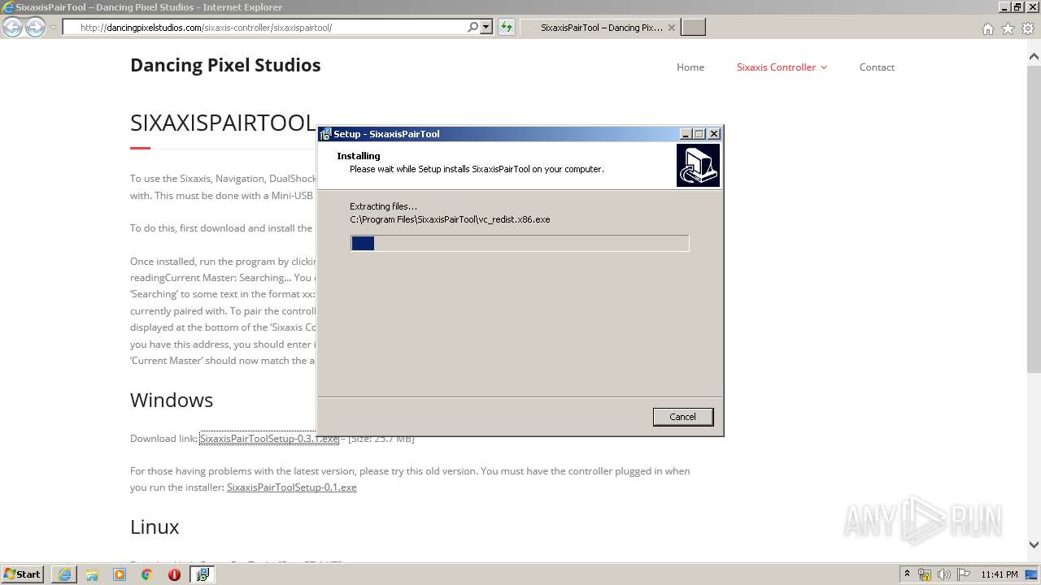Open recent pages dropdown arrow
Viewport: 1041px width, 585px height.
point(53,28)
